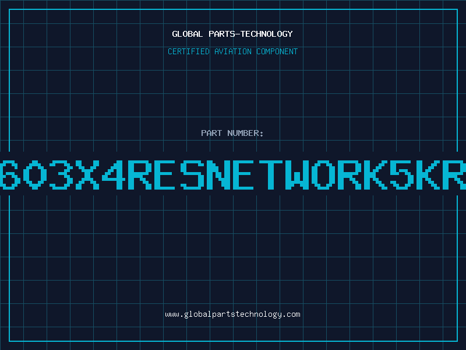This screenshot has width=466, height=350.
Task: Click the CERTIFIED AVIATION COMPONENT subtitle
Action: click(x=232, y=51)
